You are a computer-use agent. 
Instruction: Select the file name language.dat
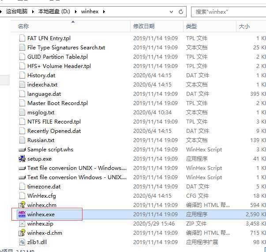[x=44, y=94]
